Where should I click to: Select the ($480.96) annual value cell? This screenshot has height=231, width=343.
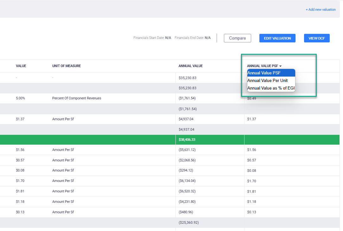[186, 212]
